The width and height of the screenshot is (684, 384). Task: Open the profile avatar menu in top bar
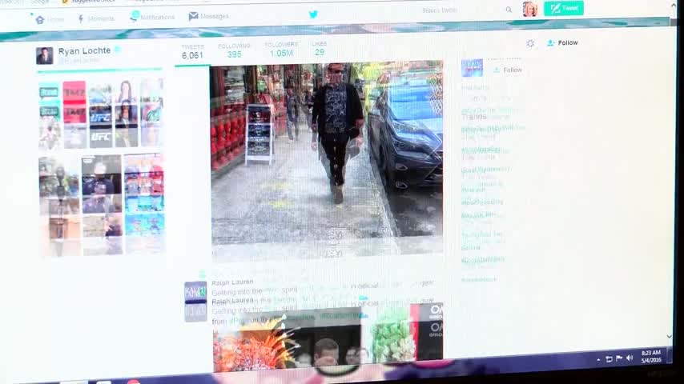click(529, 9)
